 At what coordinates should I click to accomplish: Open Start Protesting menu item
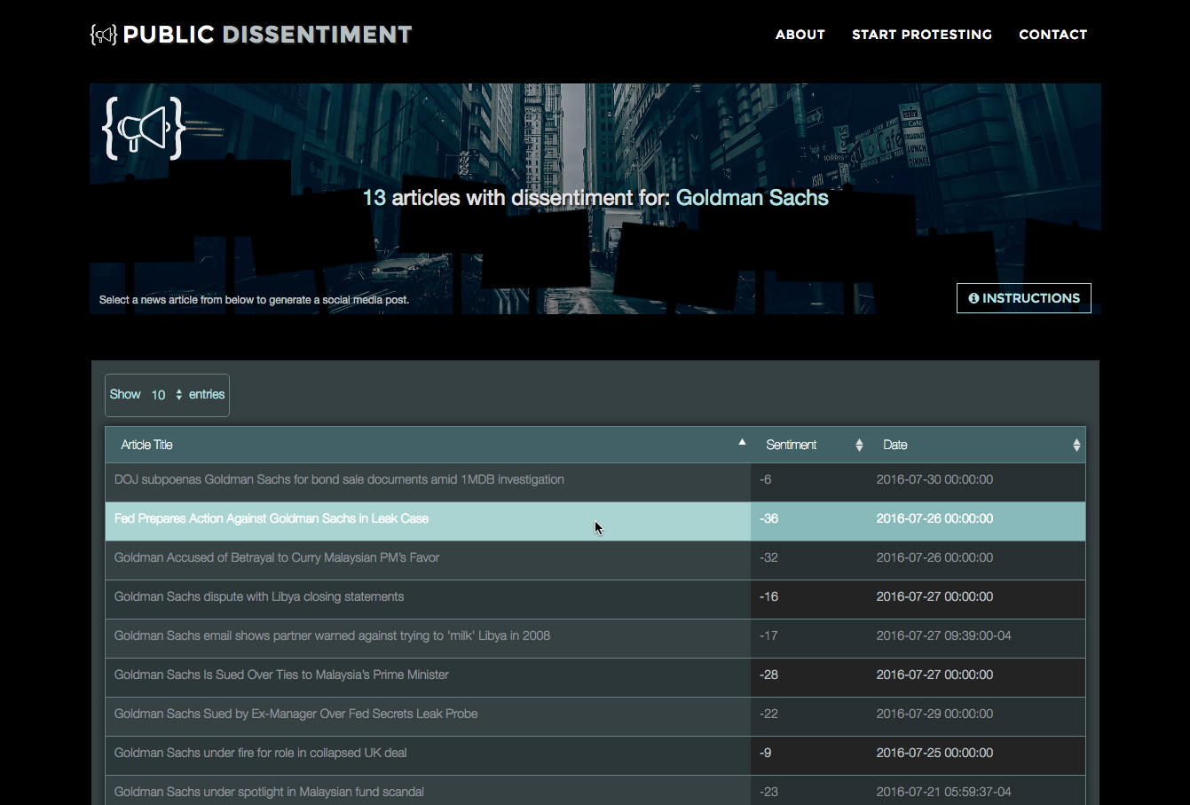coord(922,35)
